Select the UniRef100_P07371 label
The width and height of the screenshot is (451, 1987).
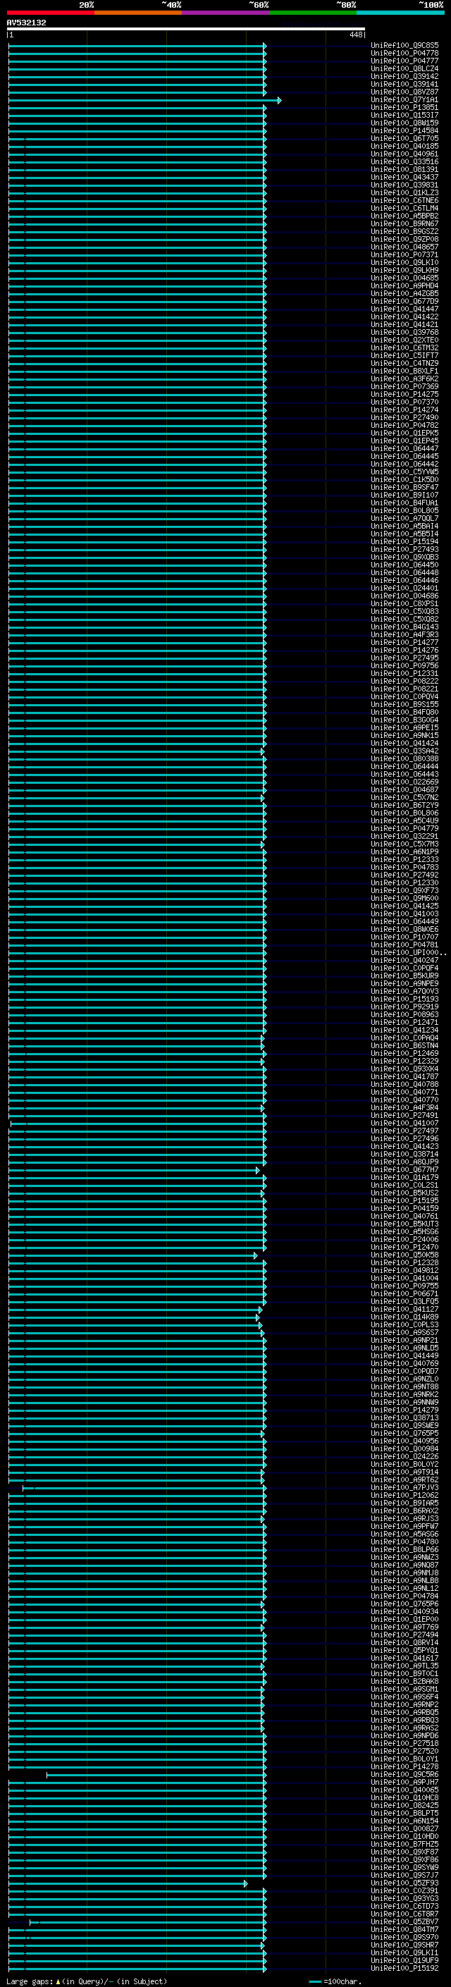coord(404,254)
